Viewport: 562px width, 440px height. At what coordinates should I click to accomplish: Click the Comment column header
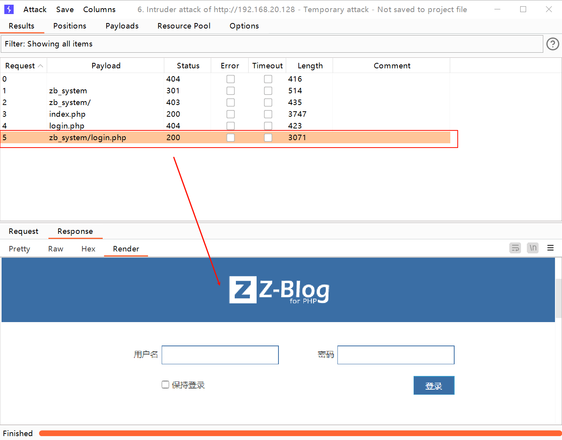click(x=392, y=66)
